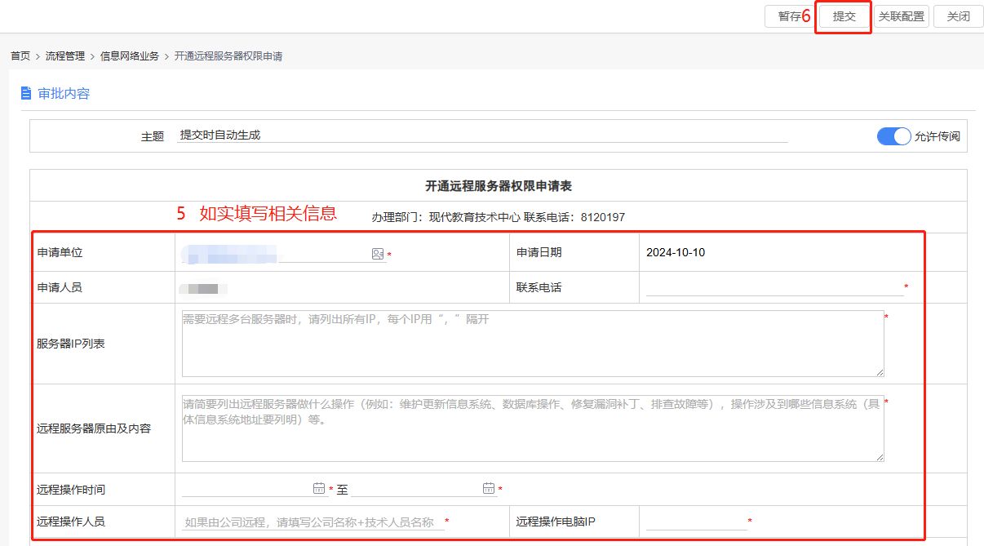This screenshot has width=984, height=546.
Task: Click the 远程服务器原由及内容 text area
Action: pyautogui.click(x=532, y=428)
